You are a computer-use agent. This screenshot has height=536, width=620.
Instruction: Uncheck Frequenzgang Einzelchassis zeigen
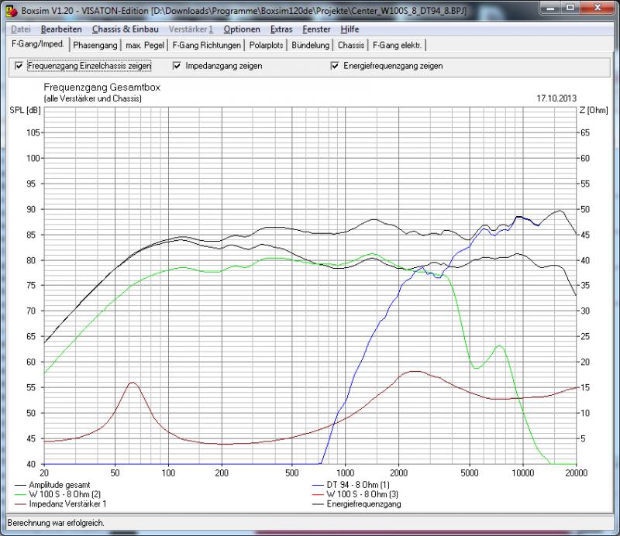point(19,67)
